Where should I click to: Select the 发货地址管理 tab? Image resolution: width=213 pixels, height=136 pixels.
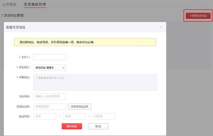point(35,5)
